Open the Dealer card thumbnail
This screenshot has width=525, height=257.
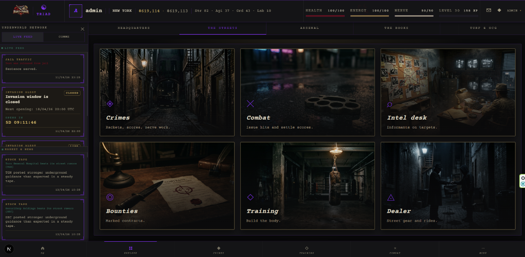(448, 185)
